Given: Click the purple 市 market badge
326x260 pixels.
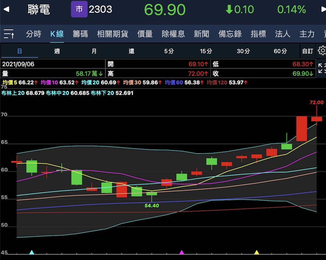Looking at the screenshot, I should (x=79, y=9).
